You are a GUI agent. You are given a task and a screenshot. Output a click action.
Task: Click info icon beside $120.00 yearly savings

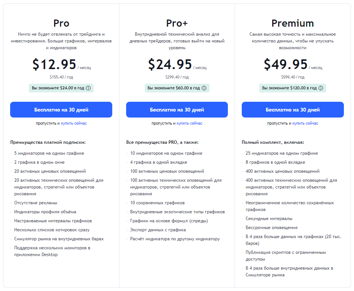click(x=321, y=88)
